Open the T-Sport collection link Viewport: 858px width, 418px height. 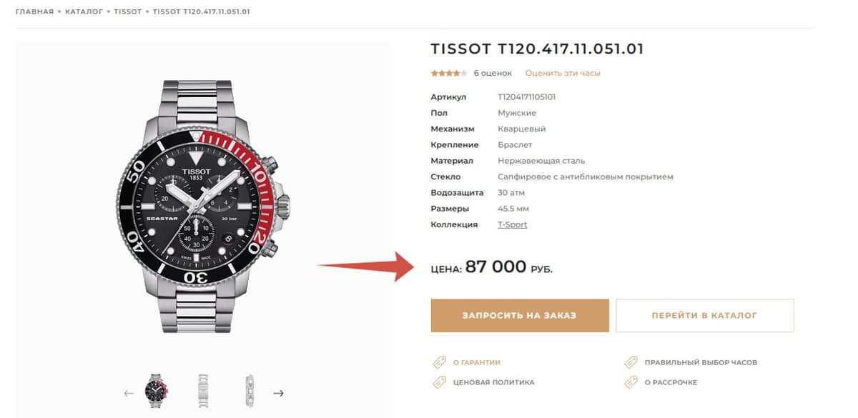click(x=513, y=224)
